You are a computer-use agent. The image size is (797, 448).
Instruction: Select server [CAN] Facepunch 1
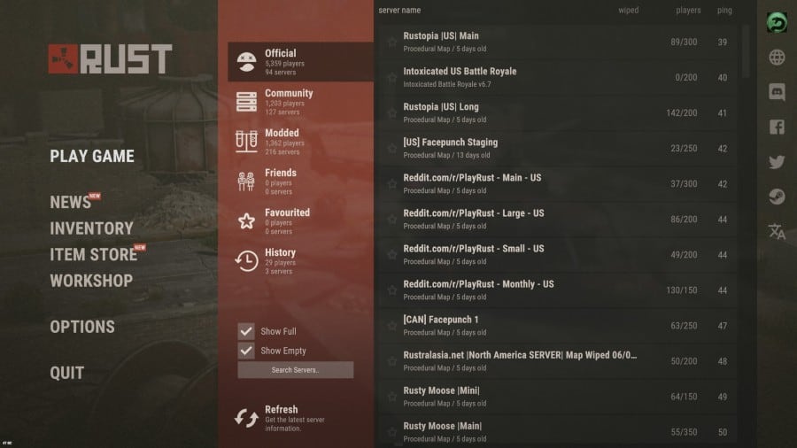pyautogui.click(x=557, y=326)
